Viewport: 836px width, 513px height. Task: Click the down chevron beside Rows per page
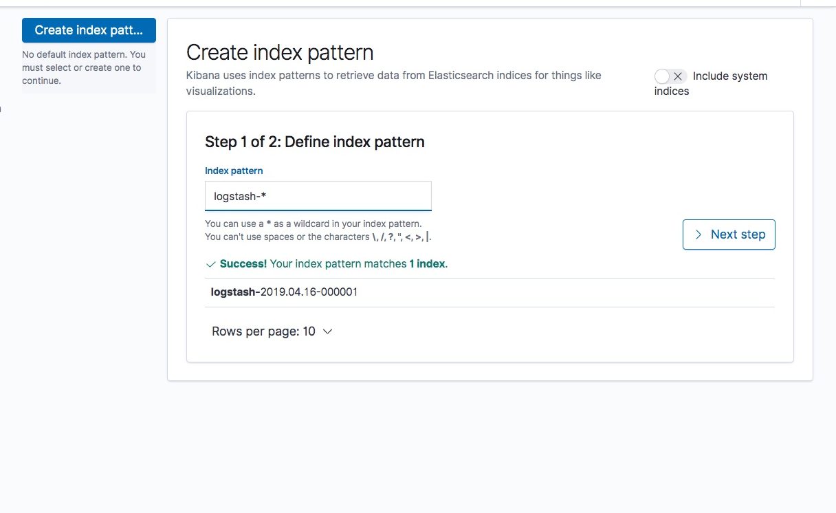(327, 331)
